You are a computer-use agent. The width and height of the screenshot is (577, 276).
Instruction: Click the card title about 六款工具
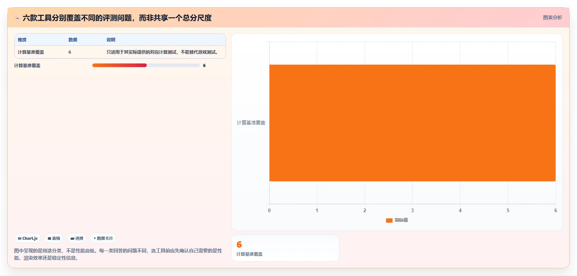click(117, 18)
